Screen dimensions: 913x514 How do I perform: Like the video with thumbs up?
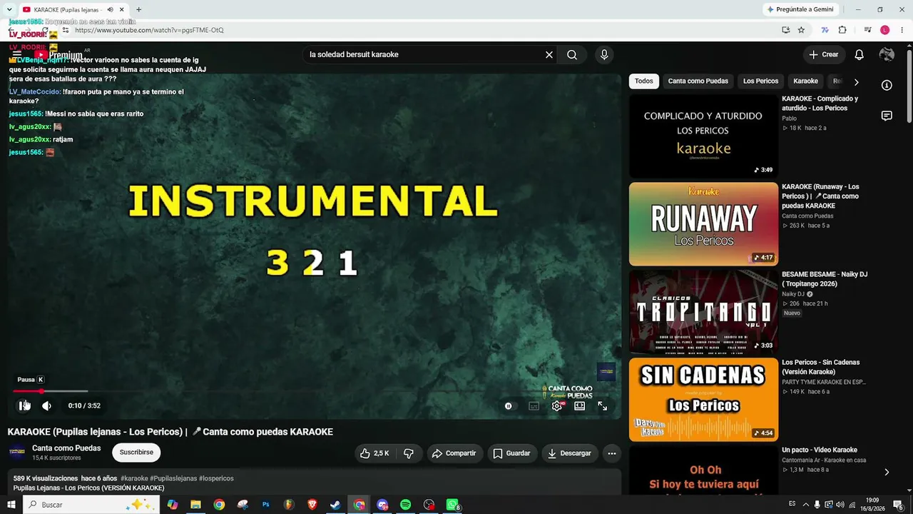(375, 453)
